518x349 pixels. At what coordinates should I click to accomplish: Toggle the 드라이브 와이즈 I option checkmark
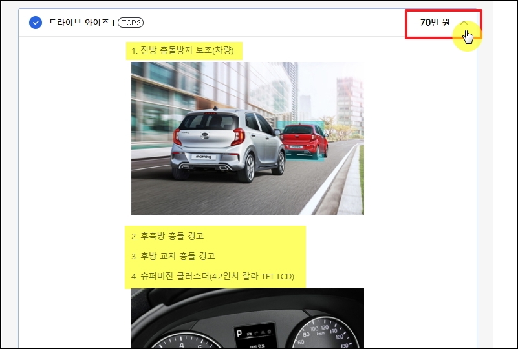click(36, 23)
